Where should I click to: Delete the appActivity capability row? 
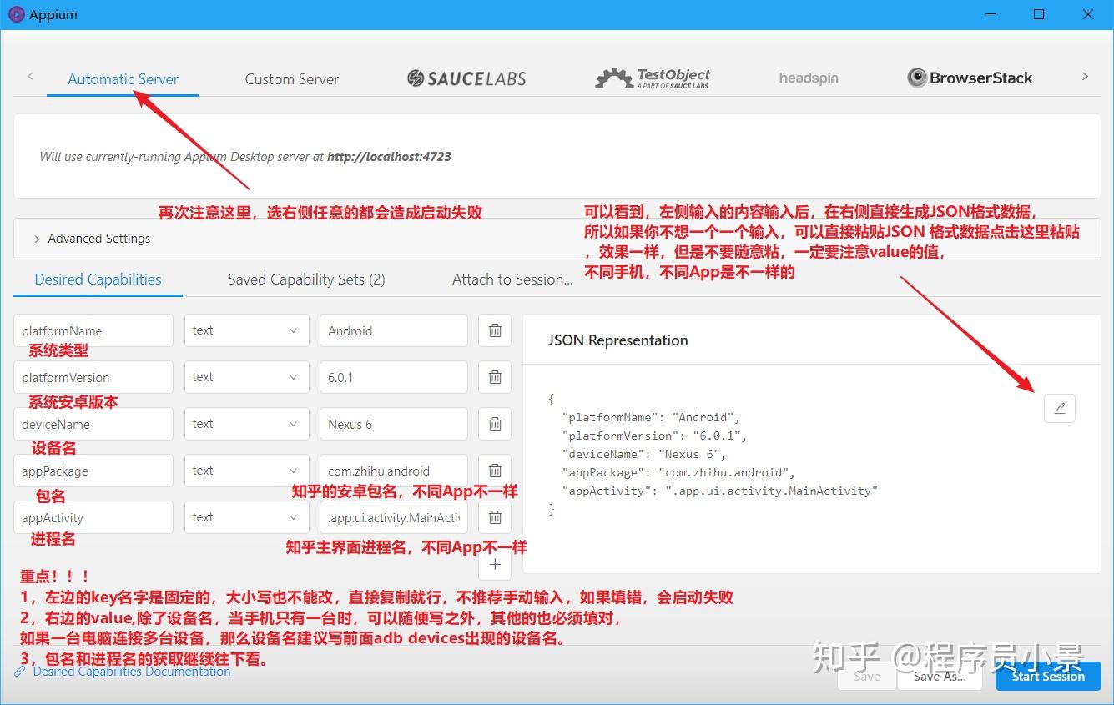[x=495, y=517]
